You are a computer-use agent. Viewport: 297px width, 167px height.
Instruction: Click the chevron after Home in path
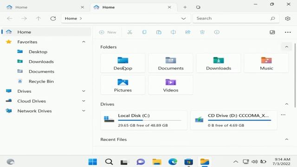click(x=81, y=19)
